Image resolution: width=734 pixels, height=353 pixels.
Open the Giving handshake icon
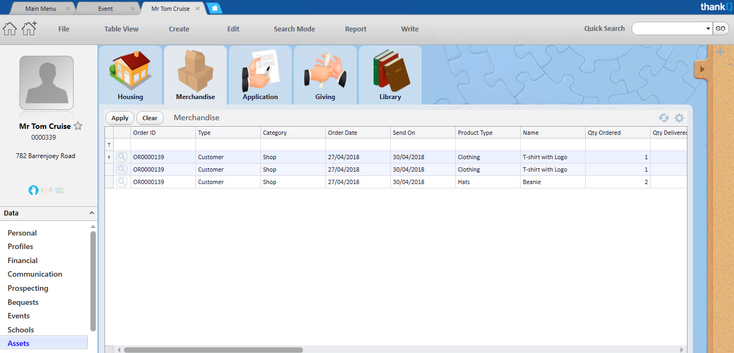coord(325,71)
